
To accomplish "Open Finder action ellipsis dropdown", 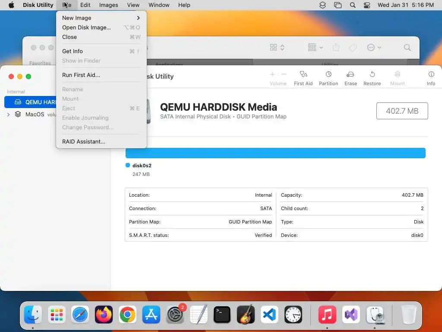I will coord(374,48).
